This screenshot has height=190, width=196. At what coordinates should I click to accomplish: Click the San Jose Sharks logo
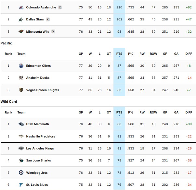pos(21,160)
